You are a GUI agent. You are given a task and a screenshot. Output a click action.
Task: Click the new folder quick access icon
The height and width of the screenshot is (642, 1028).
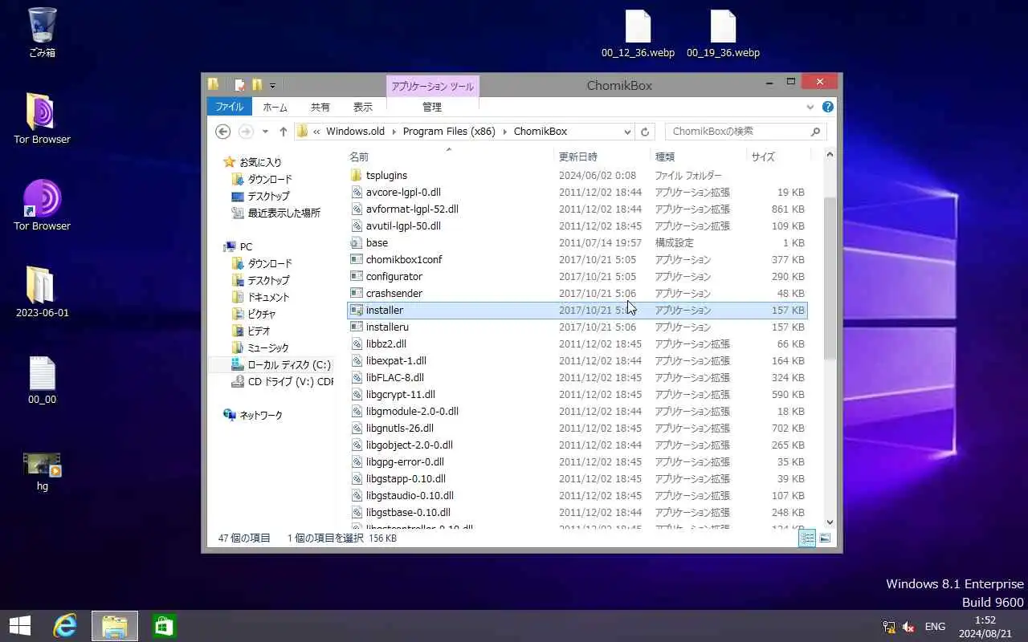(257, 85)
